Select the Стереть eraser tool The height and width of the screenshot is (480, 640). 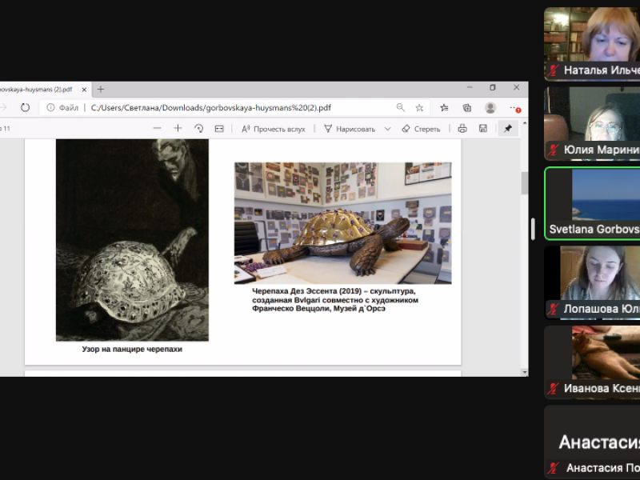[421, 128]
